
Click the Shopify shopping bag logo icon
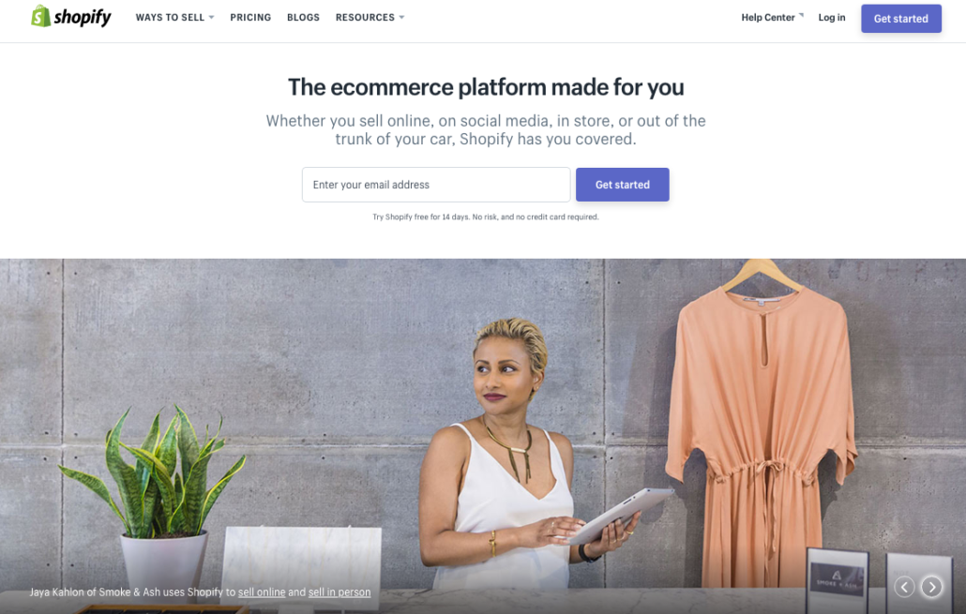click(40, 16)
